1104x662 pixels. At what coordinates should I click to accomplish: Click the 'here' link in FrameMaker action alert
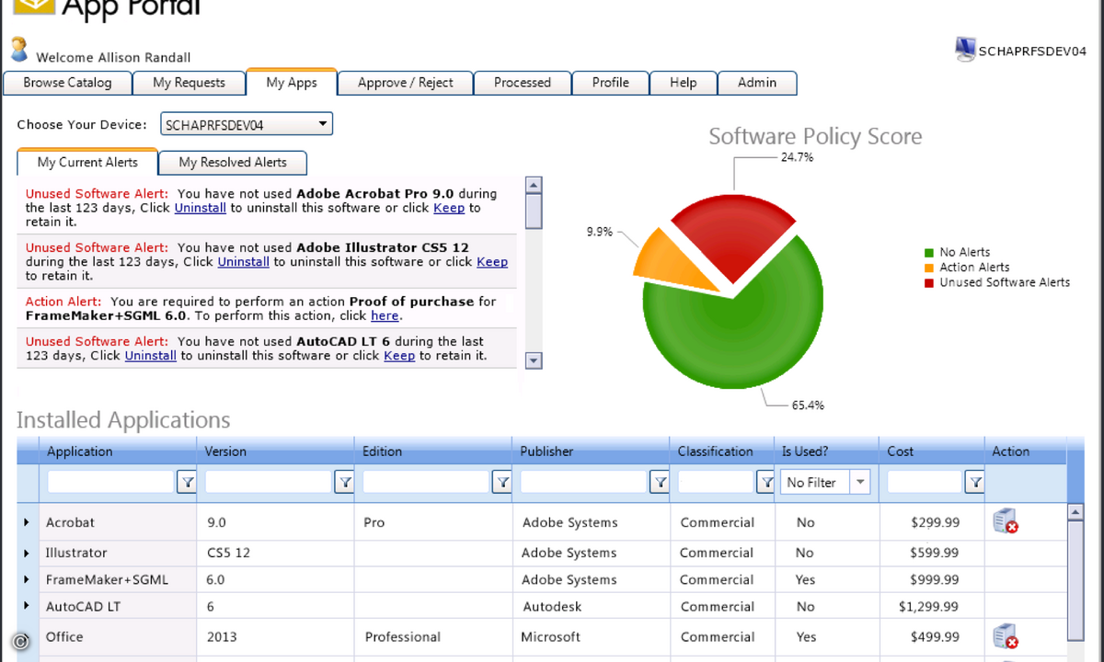(385, 315)
